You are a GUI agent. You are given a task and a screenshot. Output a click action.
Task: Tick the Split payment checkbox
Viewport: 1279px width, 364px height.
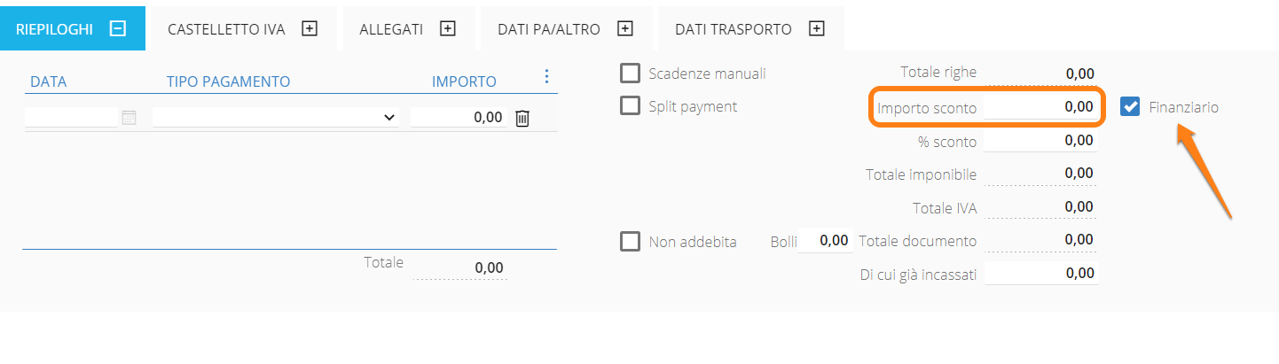point(630,106)
